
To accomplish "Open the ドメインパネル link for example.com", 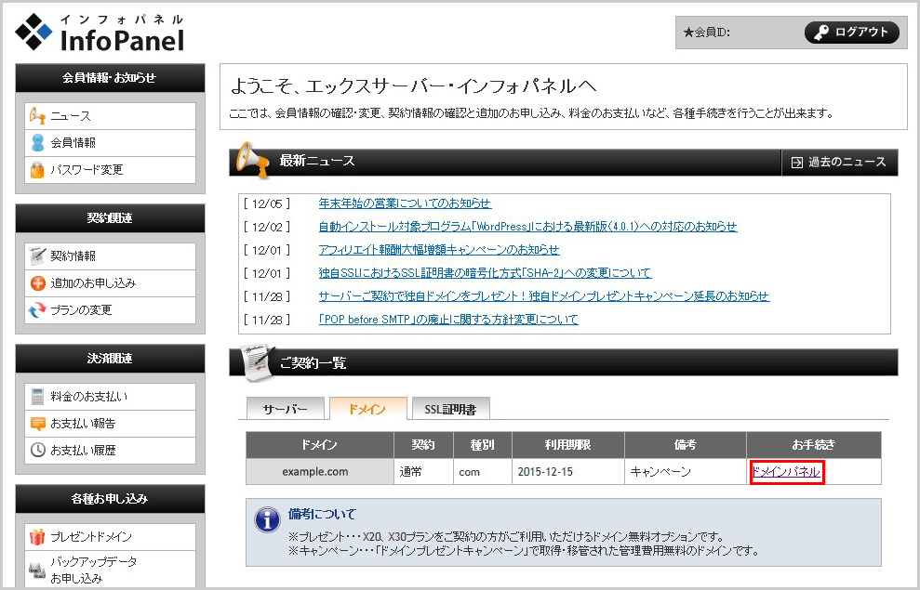I will (x=786, y=472).
